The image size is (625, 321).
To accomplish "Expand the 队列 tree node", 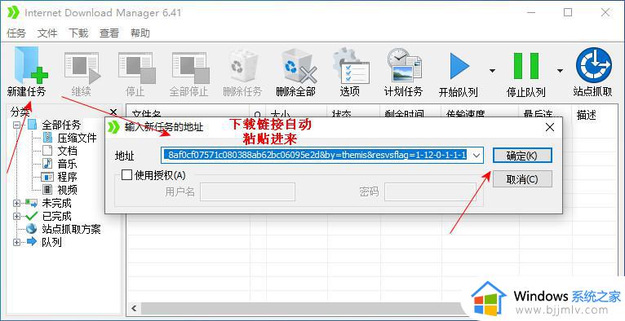I will tap(16, 242).
